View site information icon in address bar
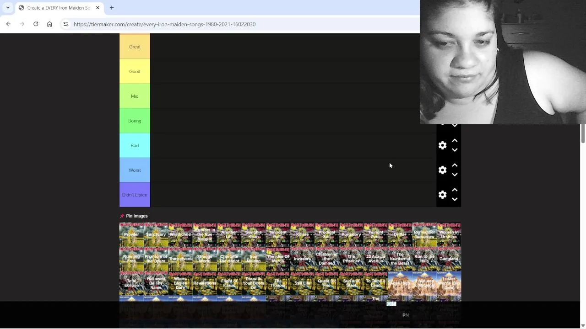Screen dimensions: 586x329 [x=66, y=24]
